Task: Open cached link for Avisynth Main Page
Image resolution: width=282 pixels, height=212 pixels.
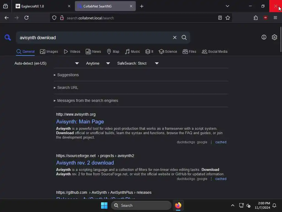Action: 221,142
